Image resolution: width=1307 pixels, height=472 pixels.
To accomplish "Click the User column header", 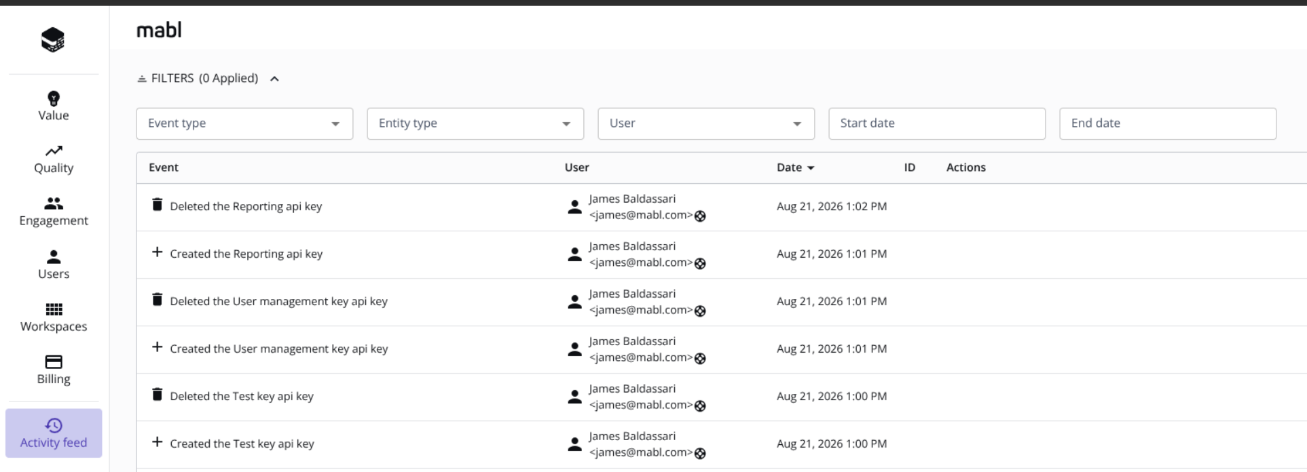I will click(x=576, y=168).
